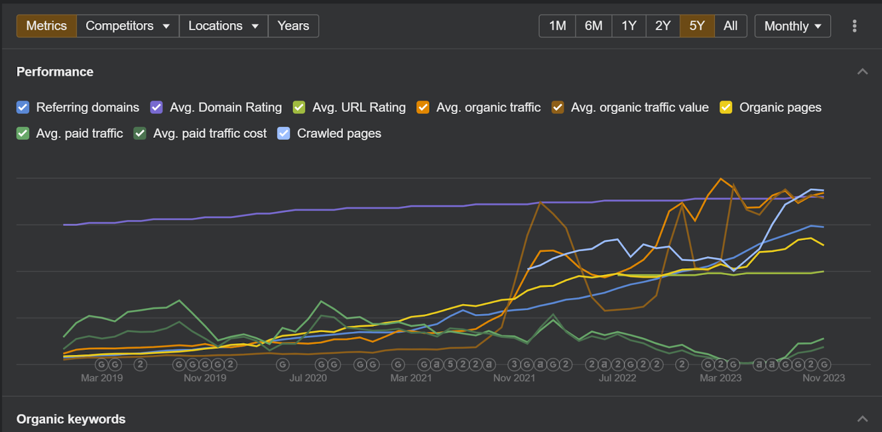
Task: Open the Monthly interval dropdown
Action: pos(792,26)
